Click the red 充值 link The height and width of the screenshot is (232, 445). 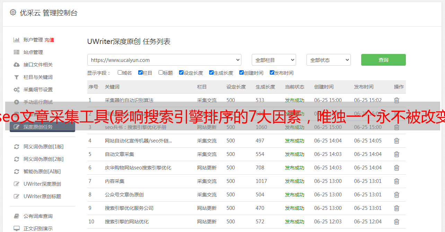[x=49, y=40]
